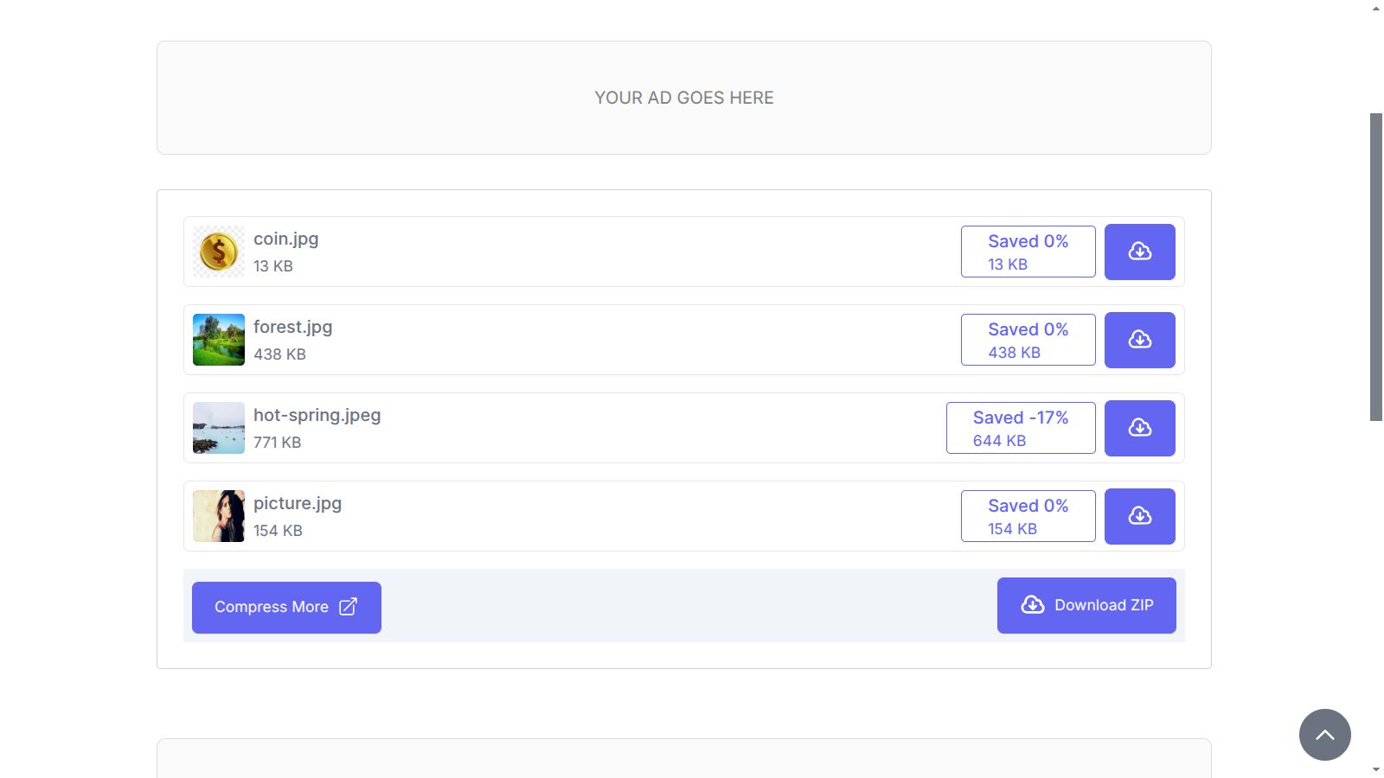
Task: Click the picture.jpg portrait thumbnail
Action: coord(219,516)
